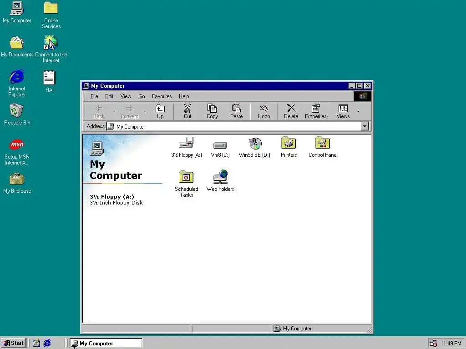Screen dimensions: 466x349
Task: Click the Cut scissors button
Action: click(x=187, y=112)
